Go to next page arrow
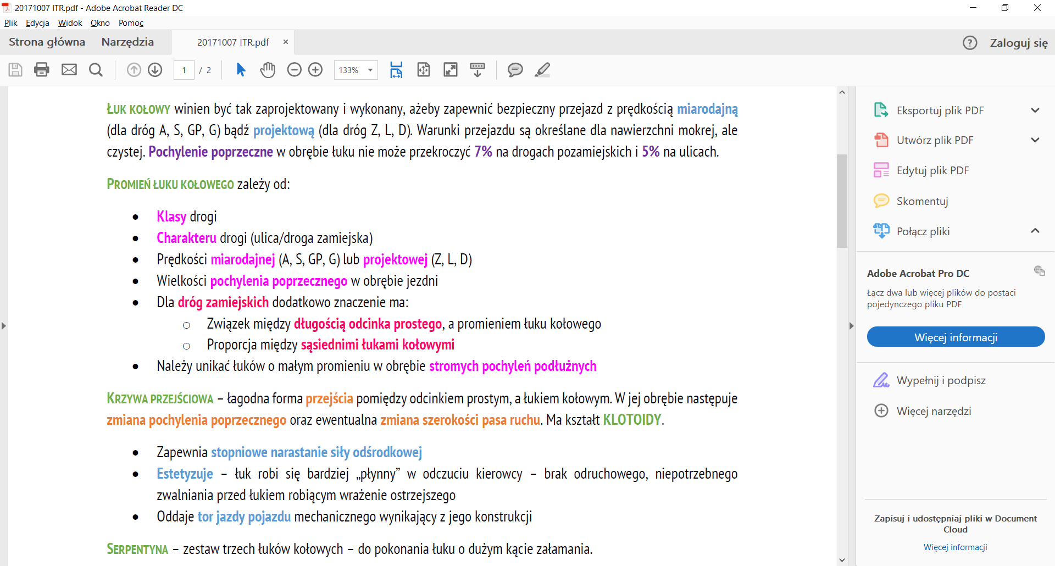1055x566 pixels. pos(155,70)
